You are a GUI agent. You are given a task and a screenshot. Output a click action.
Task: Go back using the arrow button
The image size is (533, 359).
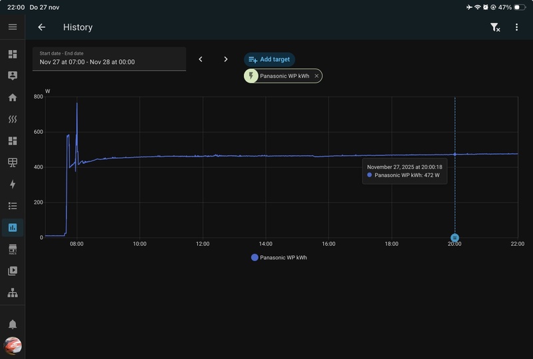(41, 27)
